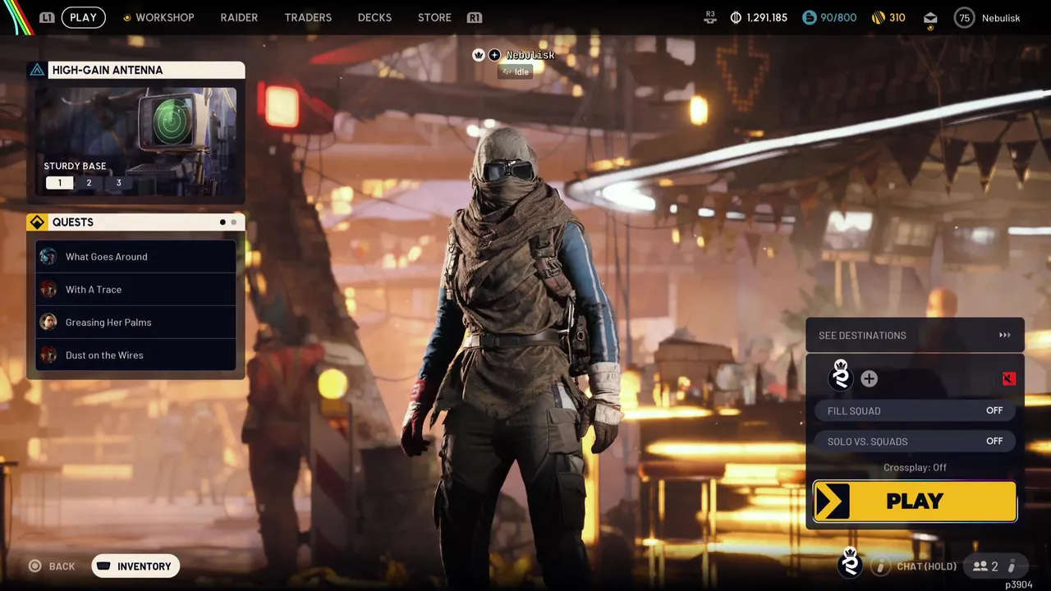Image resolution: width=1051 pixels, height=591 pixels.
Task: Click the crown icon above the character
Action: click(x=479, y=55)
